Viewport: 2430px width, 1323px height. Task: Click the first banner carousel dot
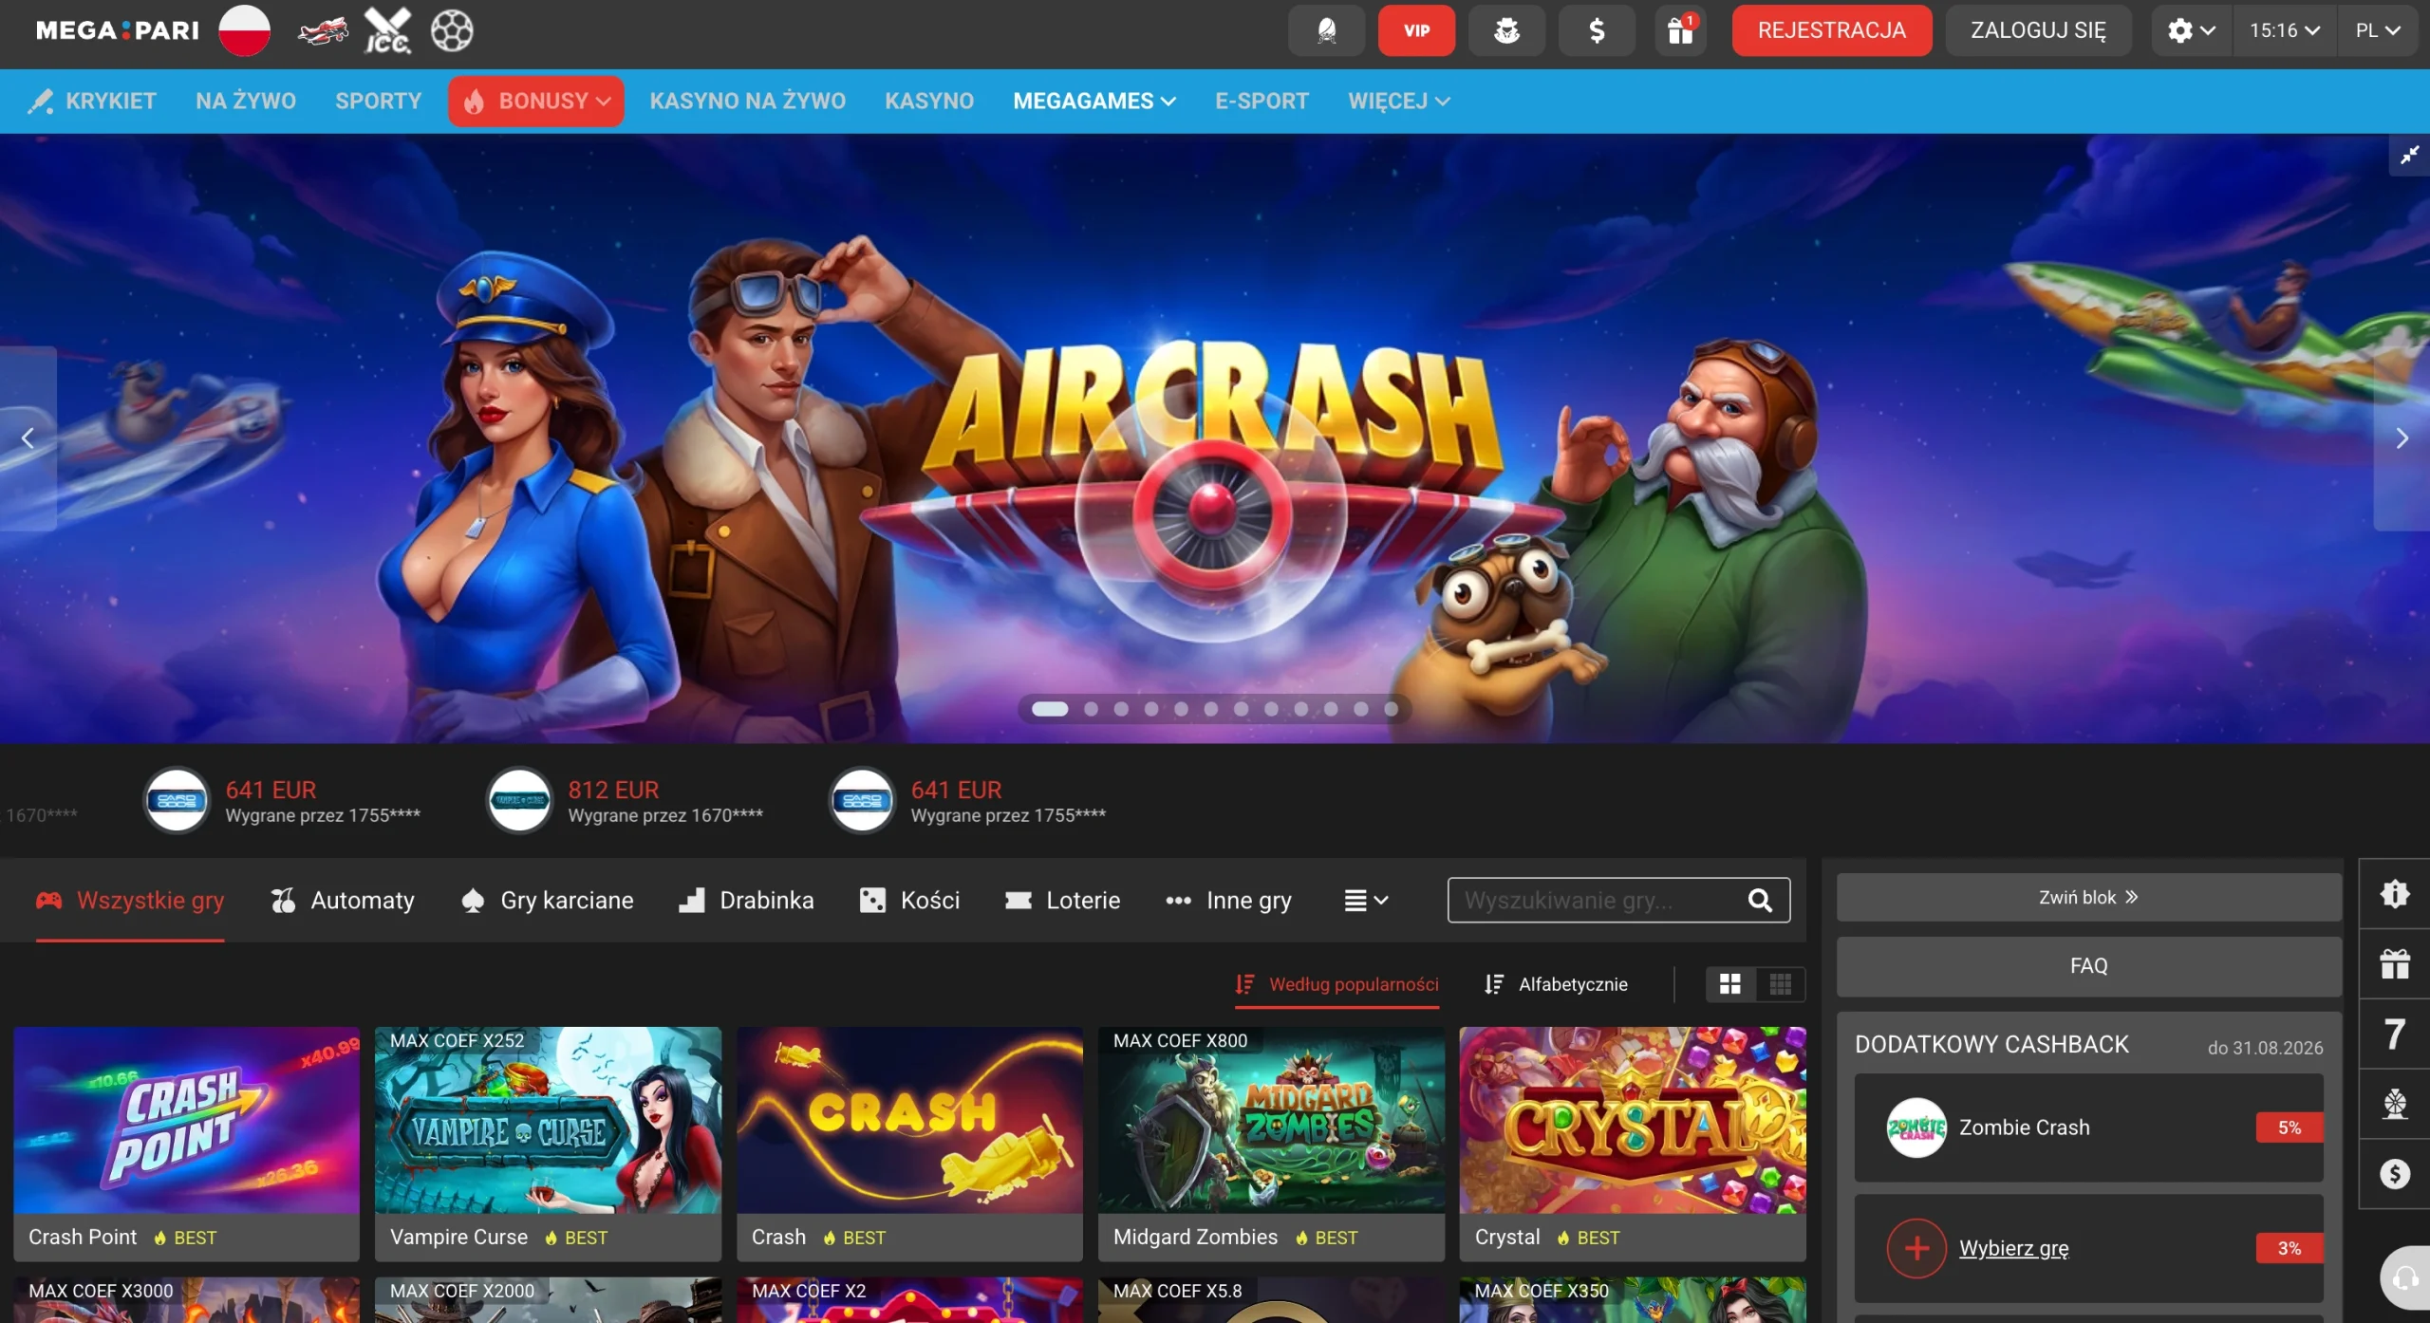click(x=1050, y=709)
